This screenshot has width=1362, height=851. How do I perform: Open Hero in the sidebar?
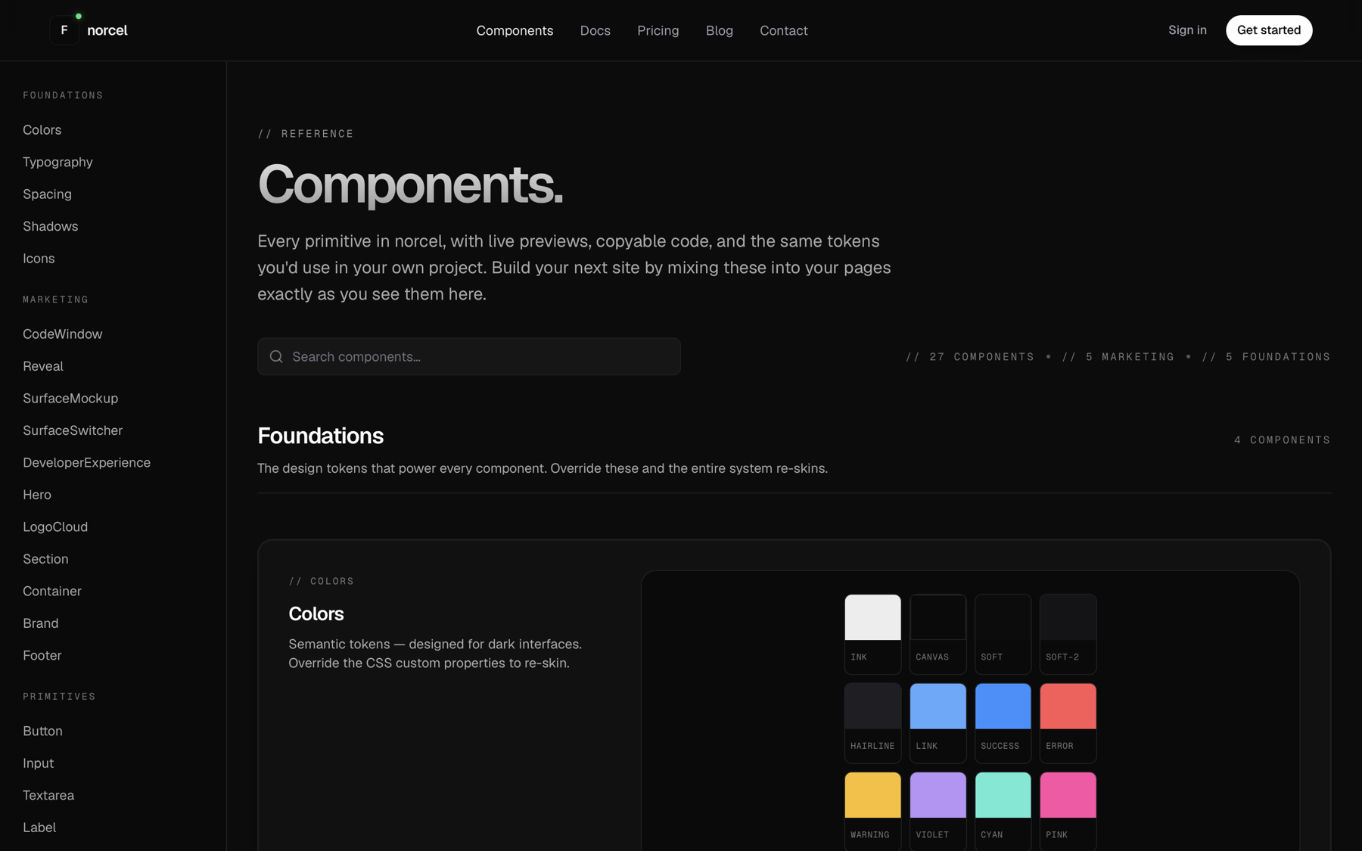pyautogui.click(x=37, y=495)
